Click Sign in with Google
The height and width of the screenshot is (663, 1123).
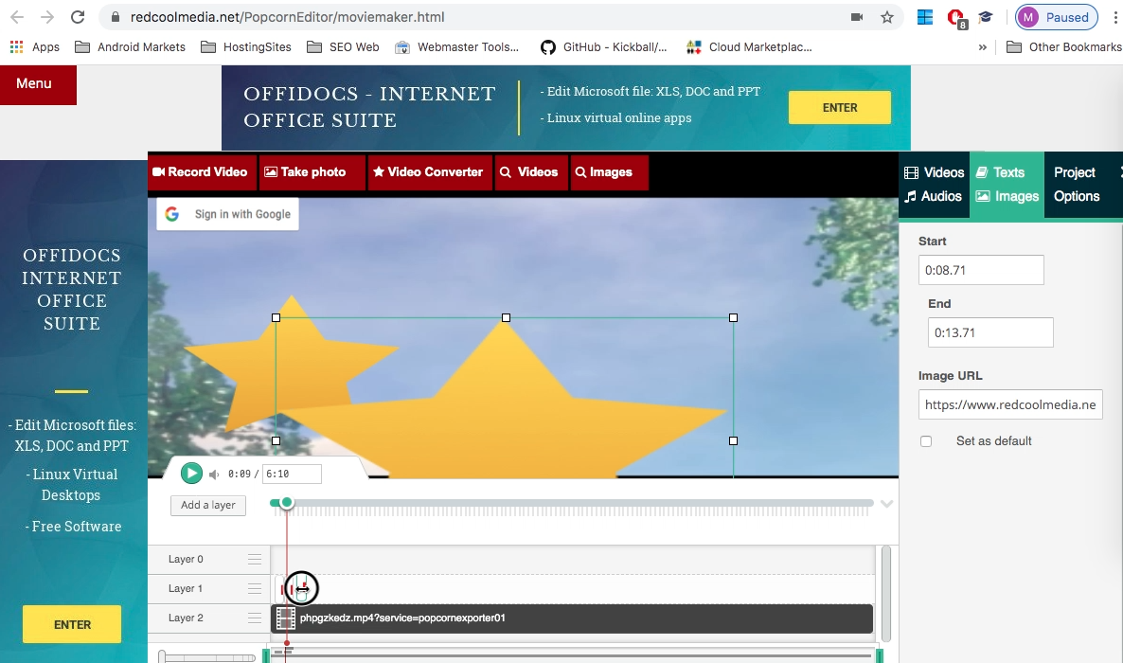click(228, 214)
